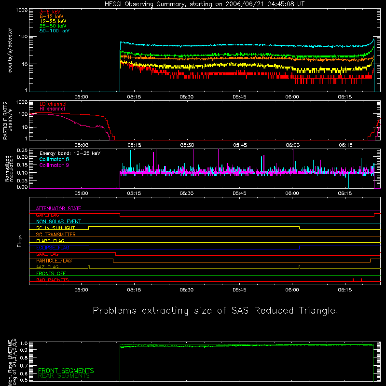Image resolution: width=386 pixels, height=386 pixels.
Task: Click the Mon. Rate LIVETIME axis label
Action: pos(12,362)
